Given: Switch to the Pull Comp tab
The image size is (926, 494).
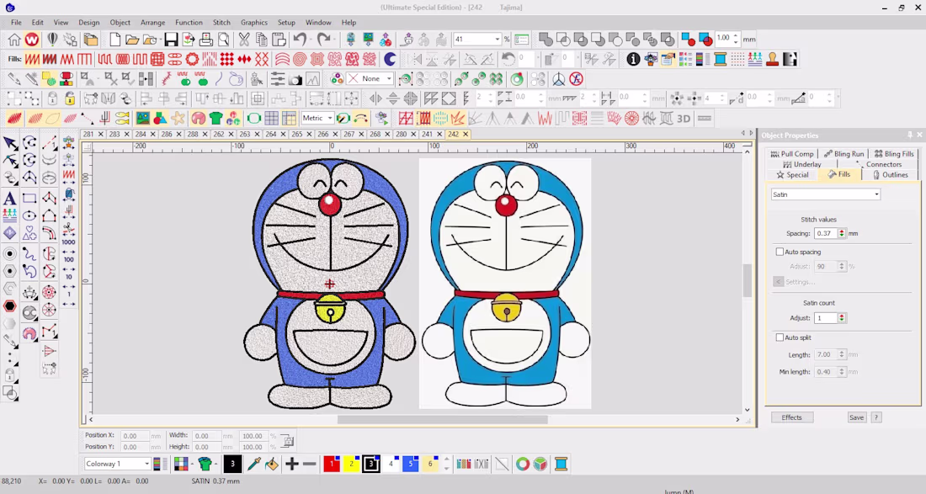Looking at the screenshot, I should tap(792, 153).
